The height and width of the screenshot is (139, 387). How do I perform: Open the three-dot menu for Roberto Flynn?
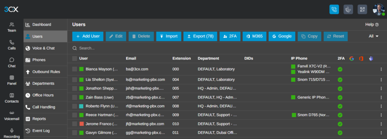(381, 106)
